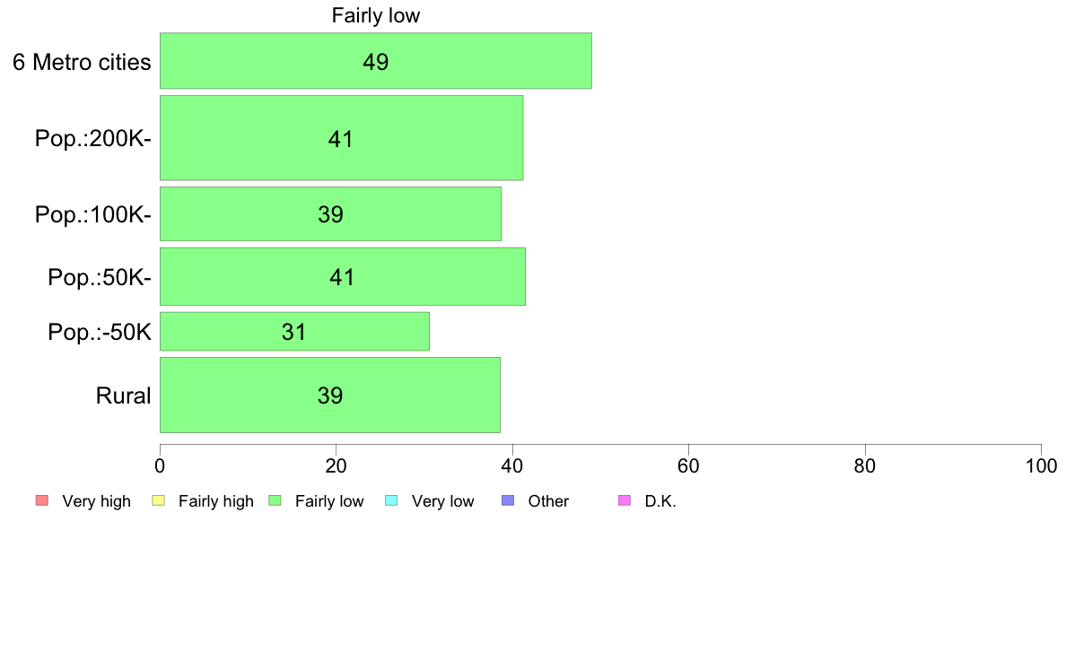Click the 6 Metro cities axis label
The height and width of the screenshot is (660, 1066).
[x=82, y=62]
